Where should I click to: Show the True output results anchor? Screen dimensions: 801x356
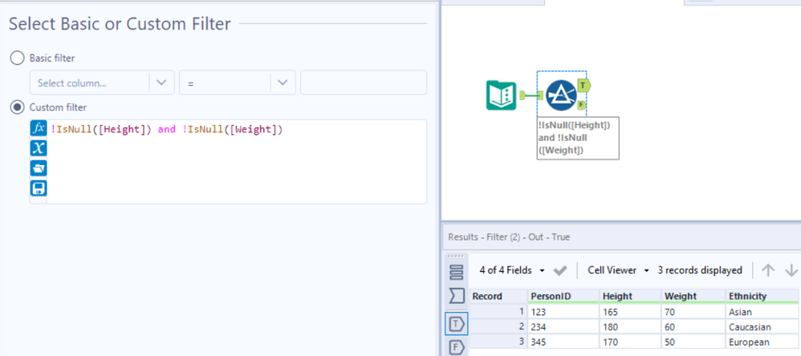pyautogui.click(x=456, y=323)
